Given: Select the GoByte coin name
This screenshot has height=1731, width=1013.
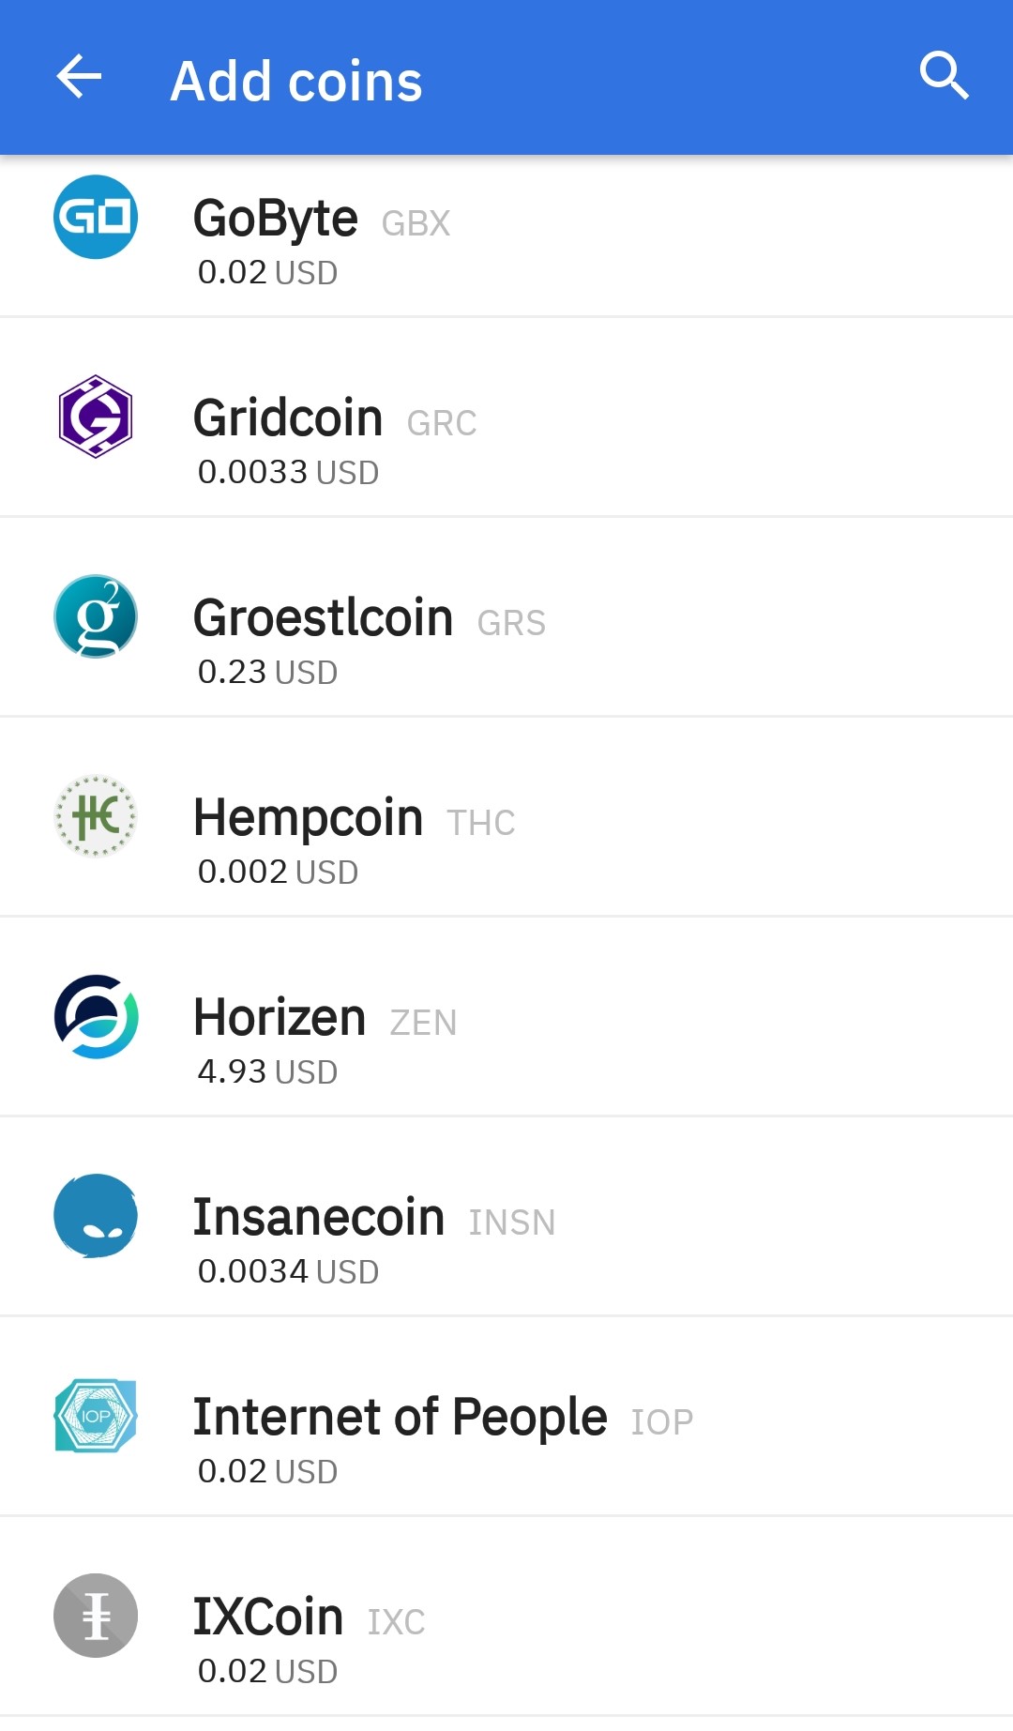Looking at the screenshot, I should [x=275, y=219].
